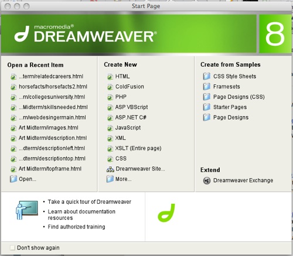Click the More... folder icon
Viewport: 293px width, 256px height.
(110, 179)
